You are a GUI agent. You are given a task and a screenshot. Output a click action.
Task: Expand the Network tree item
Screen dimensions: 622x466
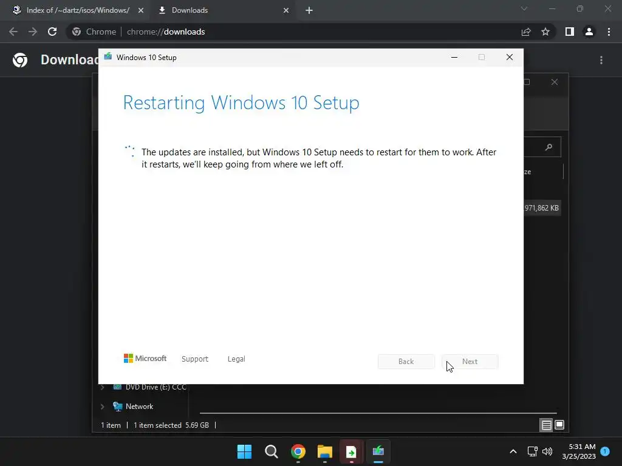pos(102,407)
